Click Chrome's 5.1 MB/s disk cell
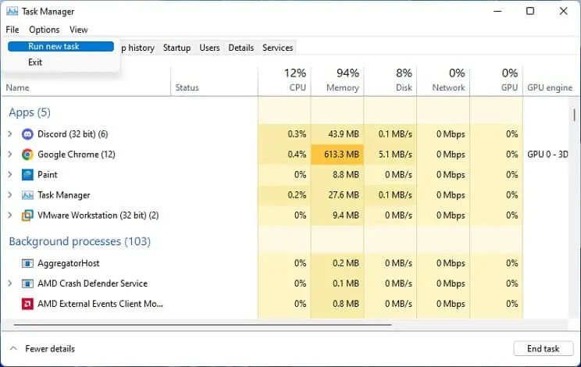This screenshot has width=581, height=367. (x=390, y=155)
